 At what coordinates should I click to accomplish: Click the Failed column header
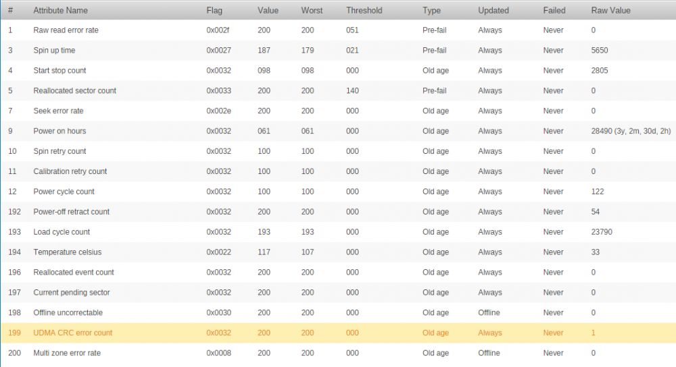[x=554, y=10]
